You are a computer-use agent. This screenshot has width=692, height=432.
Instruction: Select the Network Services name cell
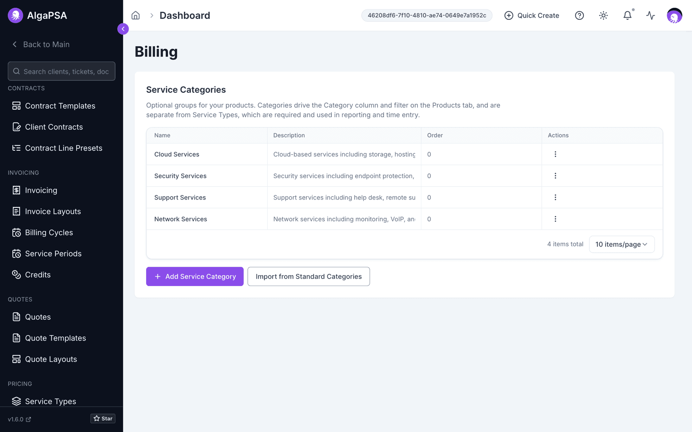pos(207,219)
